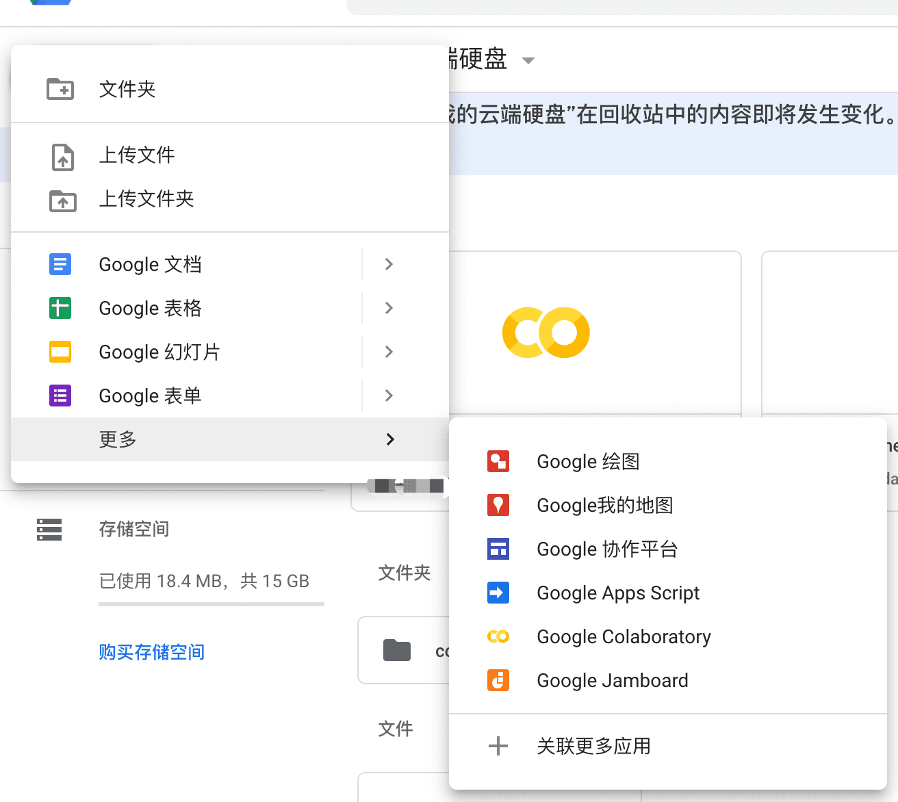898x802 pixels.
Task: Expand the Google 表单 submenu arrow
Action: pos(389,396)
